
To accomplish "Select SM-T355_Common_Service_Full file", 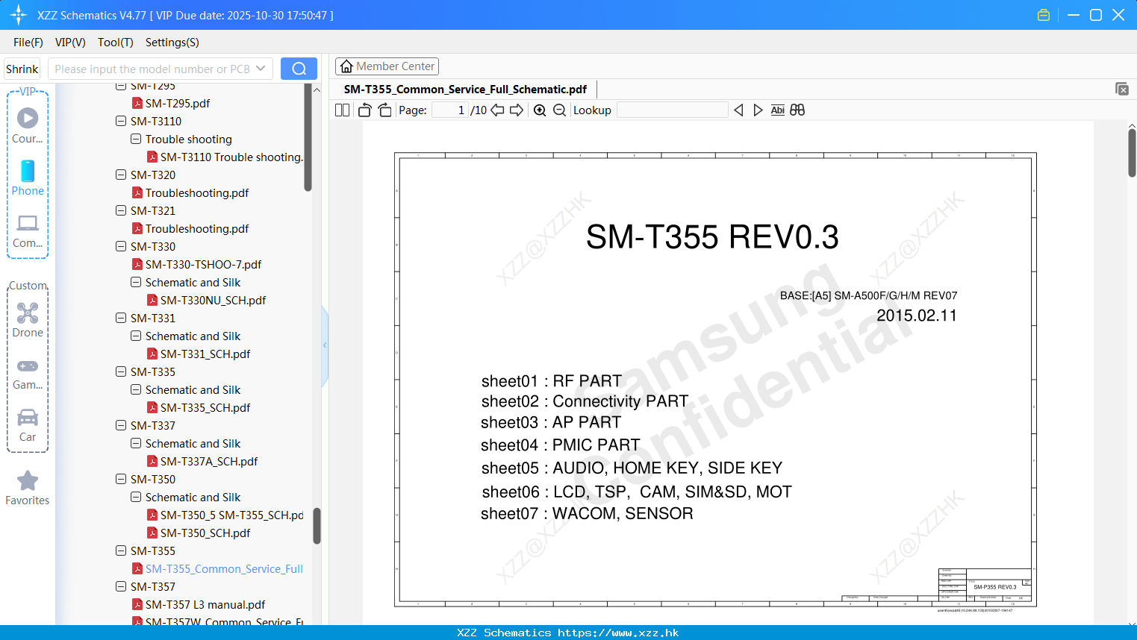I will point(224,569).
